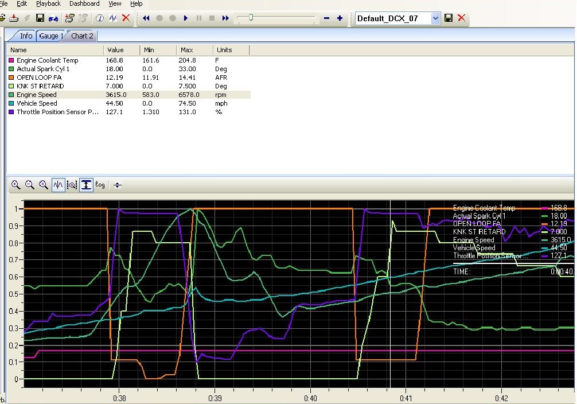Toggle the waveform display mode button
577x404 pixels.
click(58, 185)
